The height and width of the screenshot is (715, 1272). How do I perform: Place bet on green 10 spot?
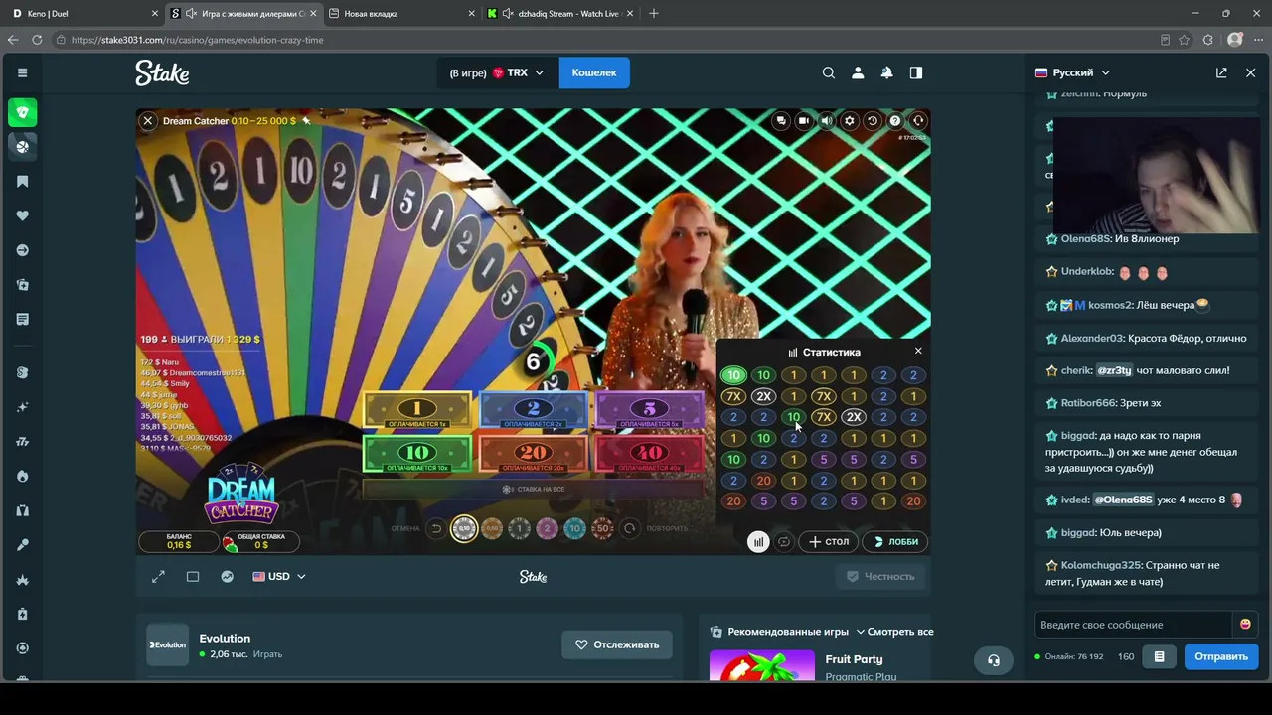pyautogui.click(x=417, y=455)
